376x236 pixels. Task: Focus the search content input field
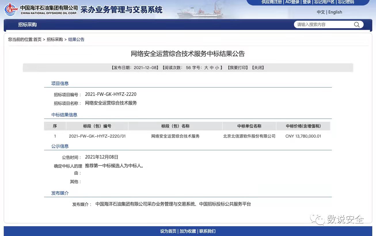coord(324,25)
